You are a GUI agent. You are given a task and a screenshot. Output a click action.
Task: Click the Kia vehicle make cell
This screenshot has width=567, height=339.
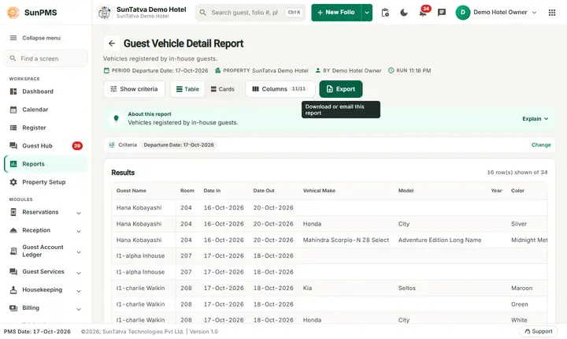click(x=307, y=289)
